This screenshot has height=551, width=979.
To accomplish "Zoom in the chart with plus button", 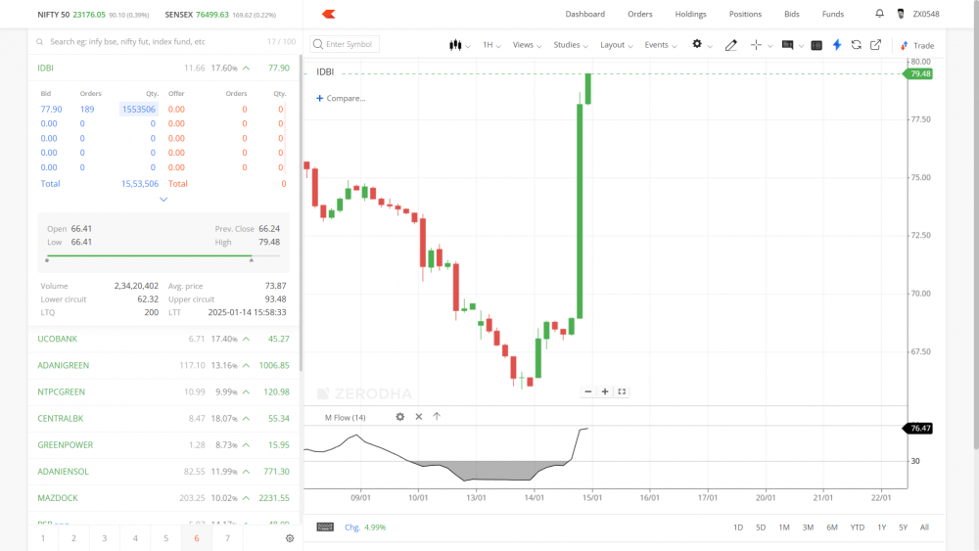I will pos(604,391).
